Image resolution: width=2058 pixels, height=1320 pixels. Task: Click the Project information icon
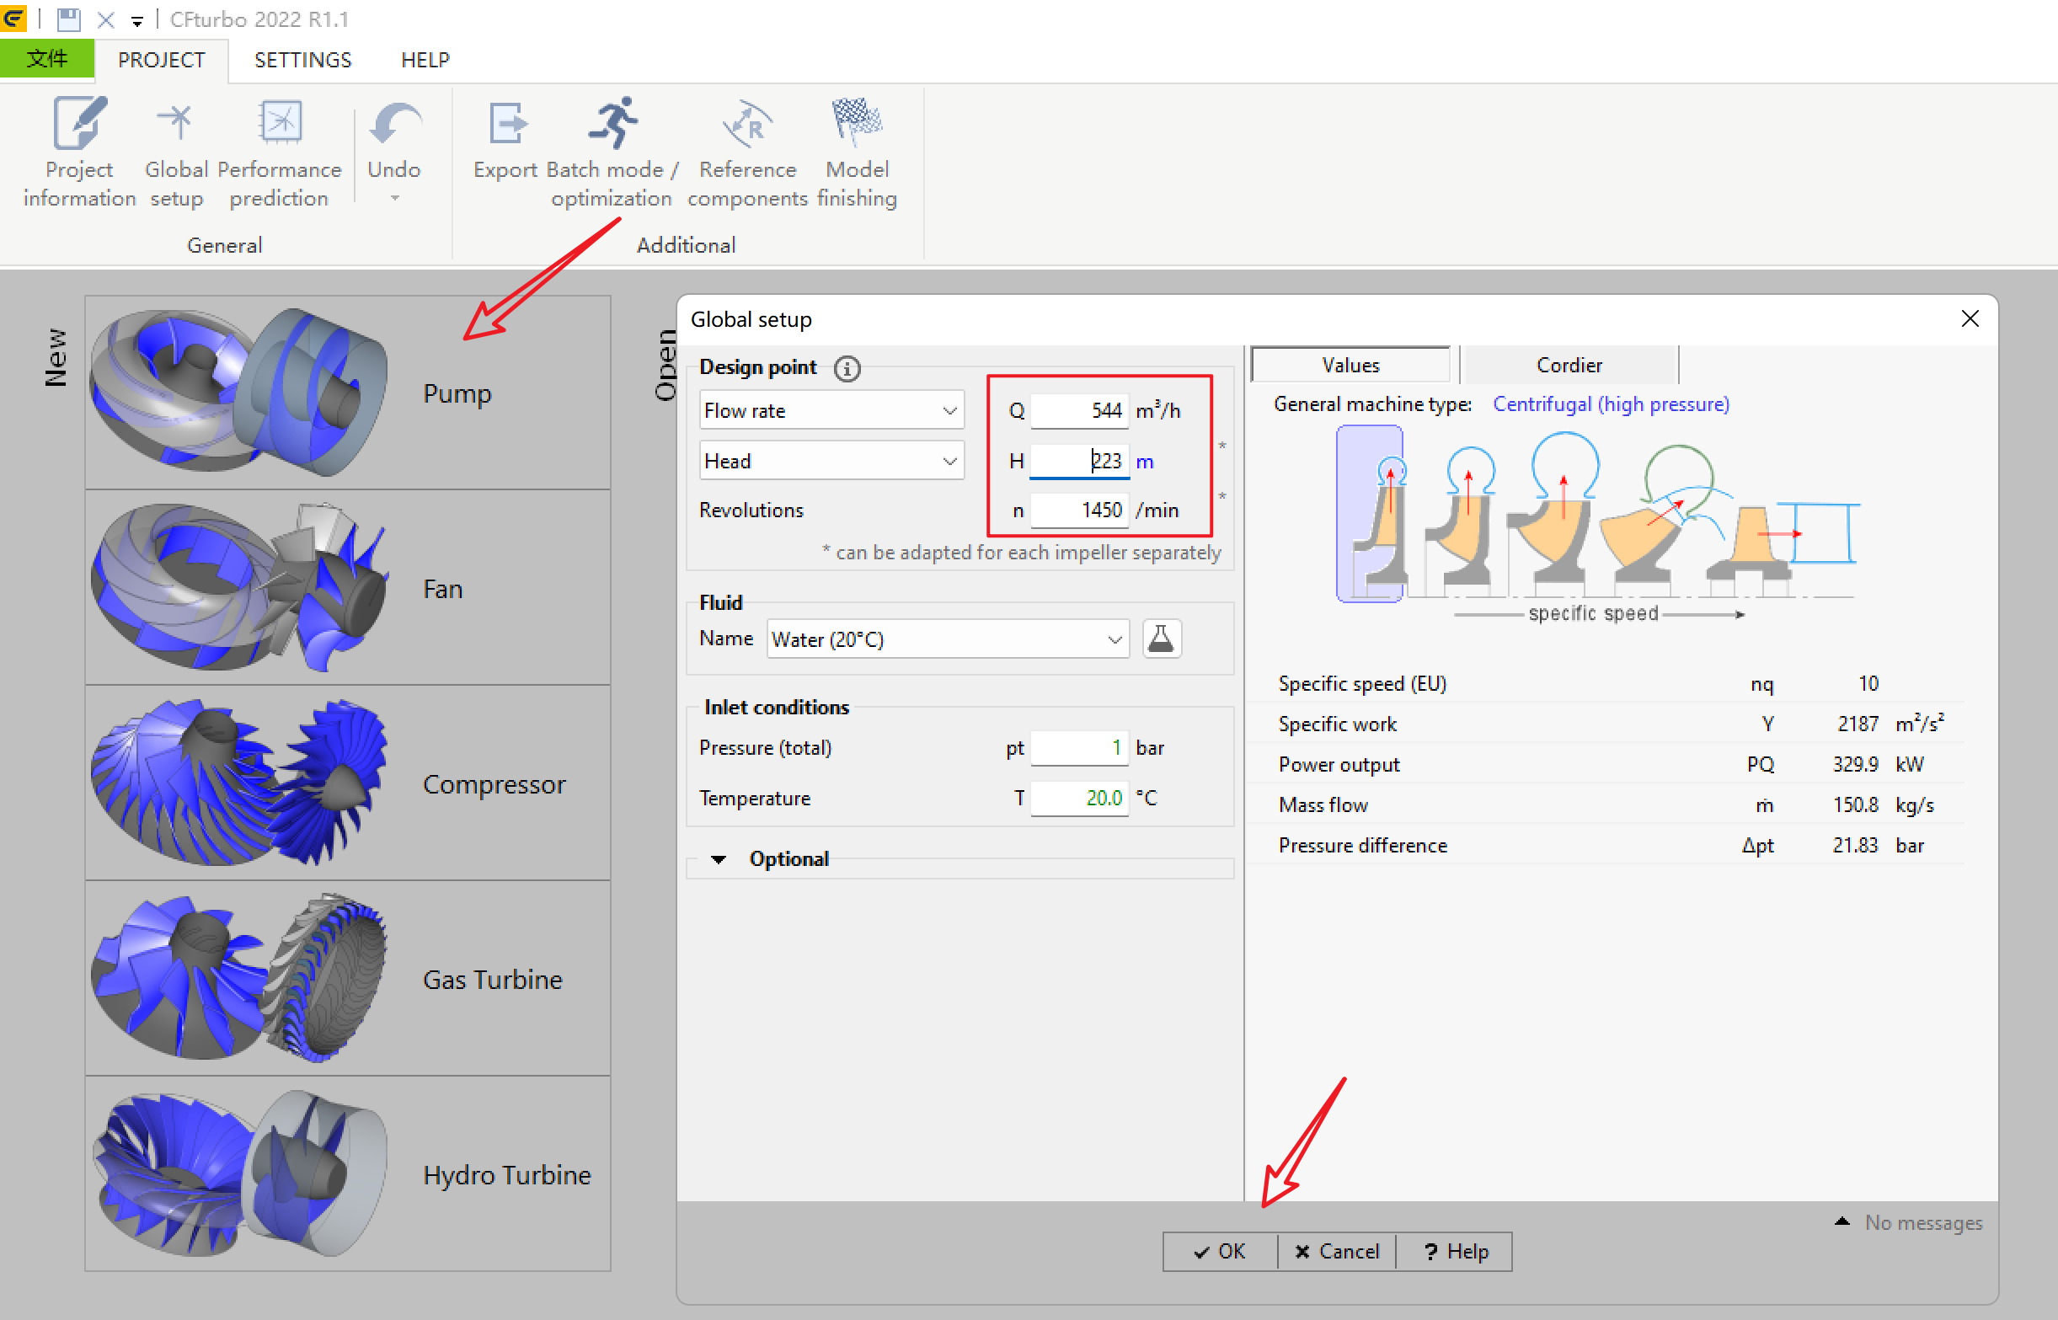pyautogui.click(x=80, y=125)
